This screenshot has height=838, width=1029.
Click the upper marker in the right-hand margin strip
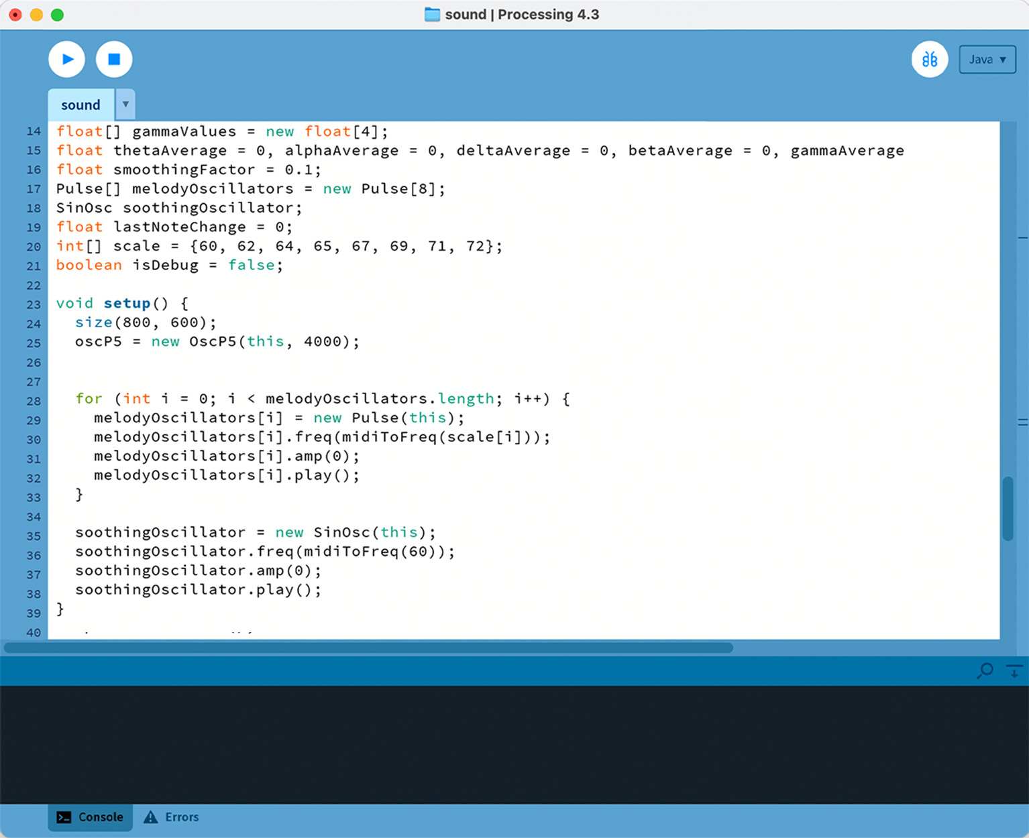click(1023, 238)
